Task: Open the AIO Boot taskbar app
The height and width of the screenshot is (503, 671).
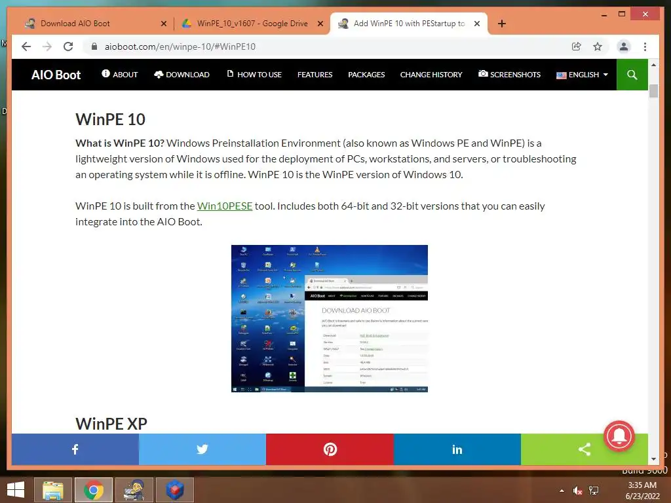Action: pyautogui.click(x=134, y=490)
